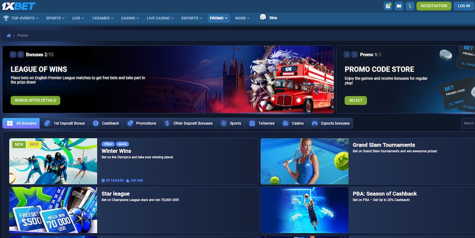The height and width of the screenshot is (238, 475).
Task: Click the bonus search field
Action: 468,123
